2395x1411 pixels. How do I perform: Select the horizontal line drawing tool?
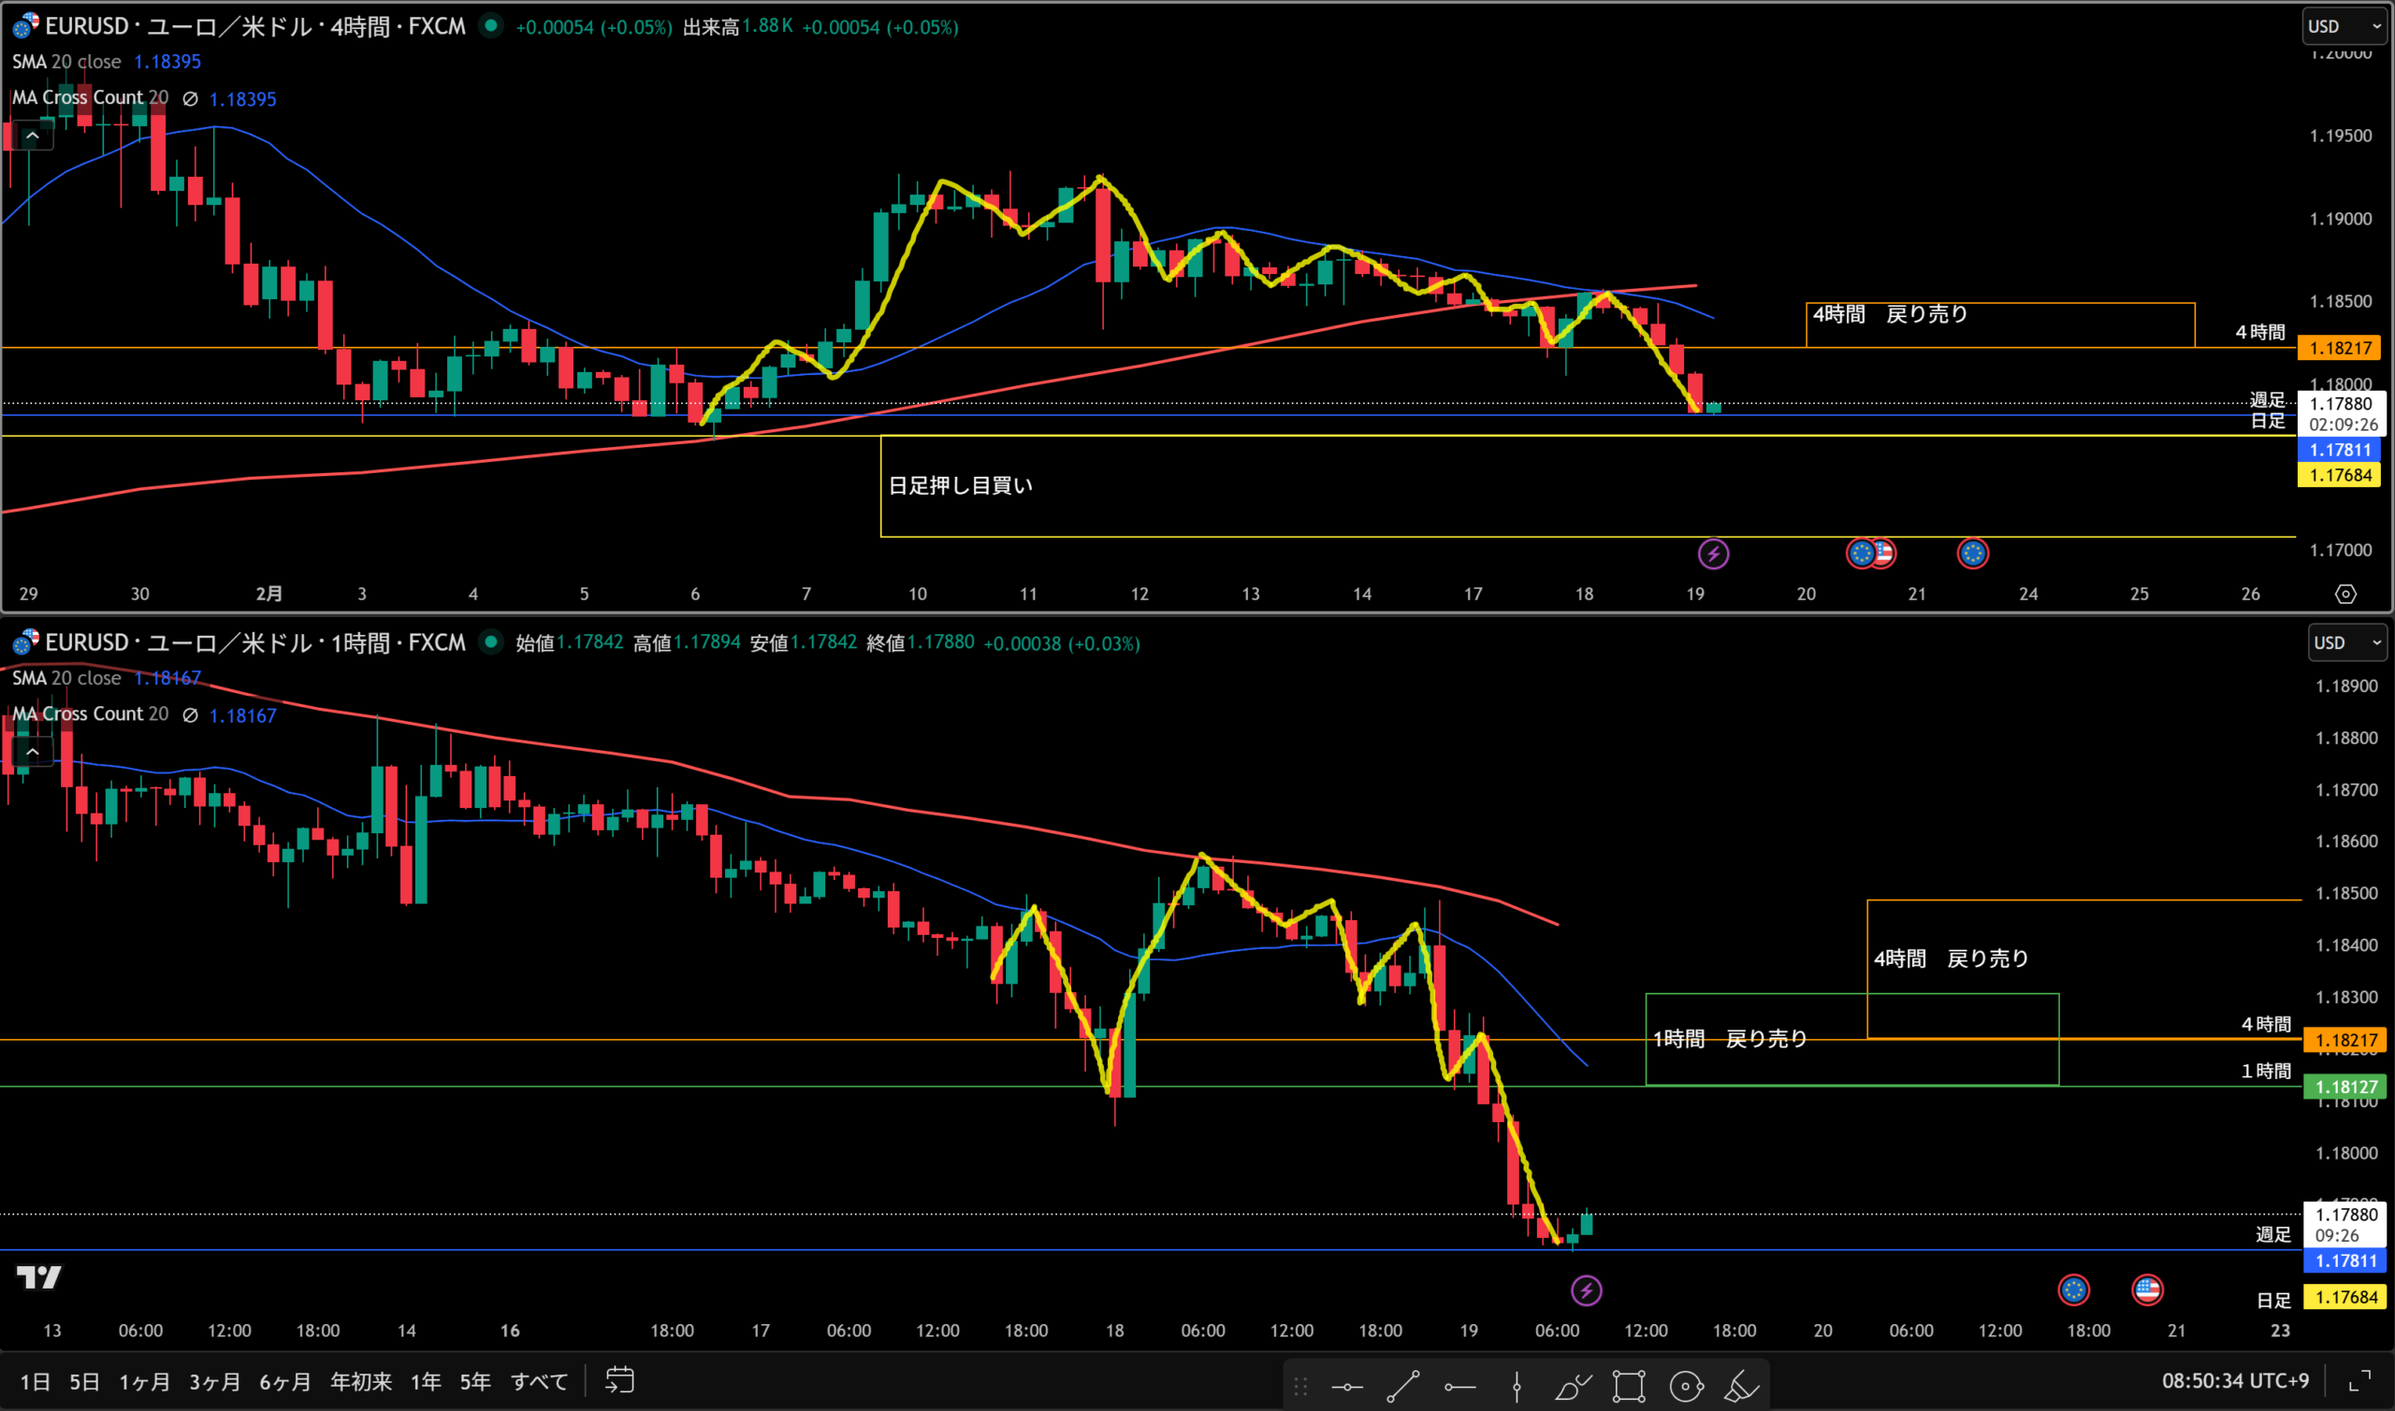click(1347, 1388)
